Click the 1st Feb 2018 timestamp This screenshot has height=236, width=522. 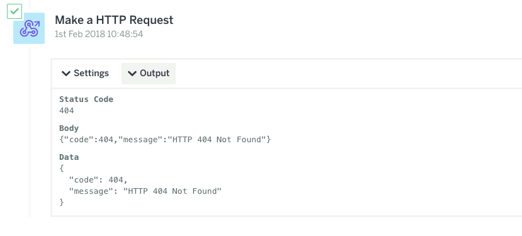99,34
